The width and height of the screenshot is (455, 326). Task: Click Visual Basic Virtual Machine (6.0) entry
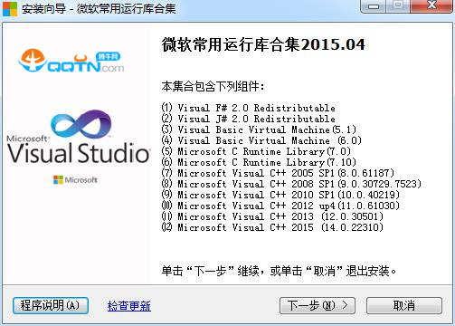click(261, 140)
